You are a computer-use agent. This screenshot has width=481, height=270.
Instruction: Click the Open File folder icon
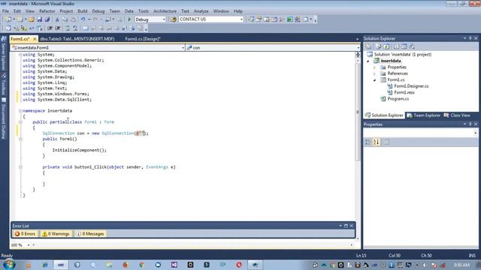coord(32,19)
